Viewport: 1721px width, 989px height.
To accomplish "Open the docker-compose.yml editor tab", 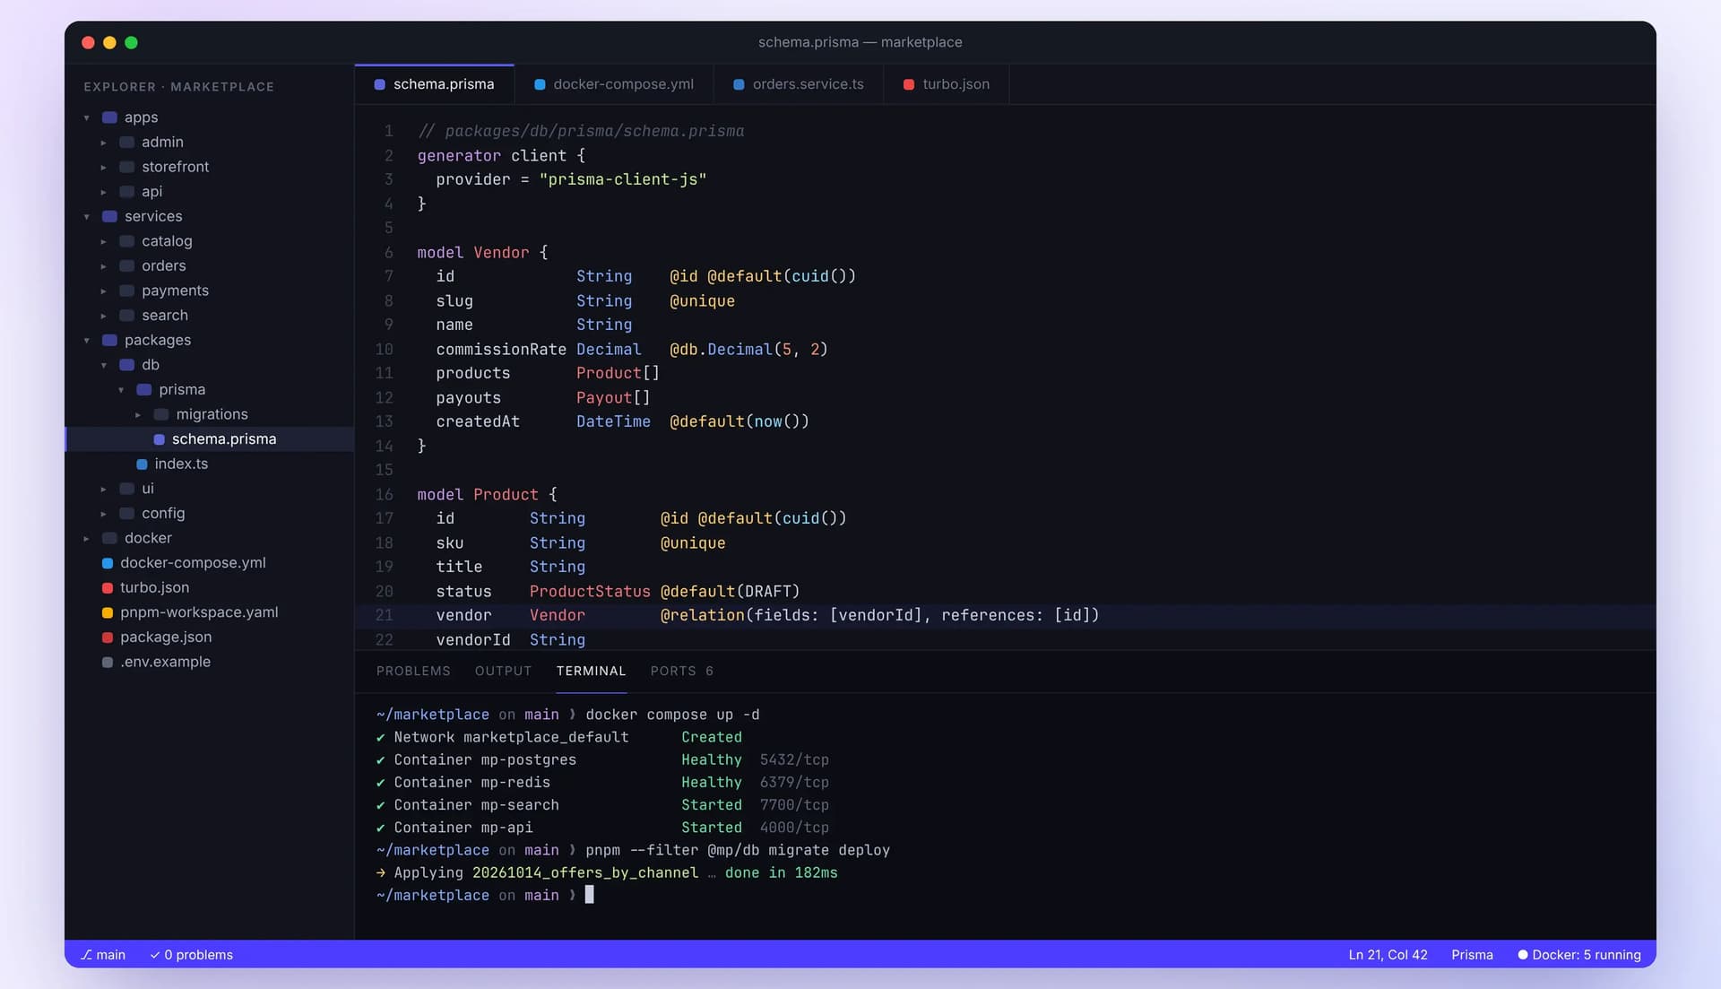I will 614,84.
